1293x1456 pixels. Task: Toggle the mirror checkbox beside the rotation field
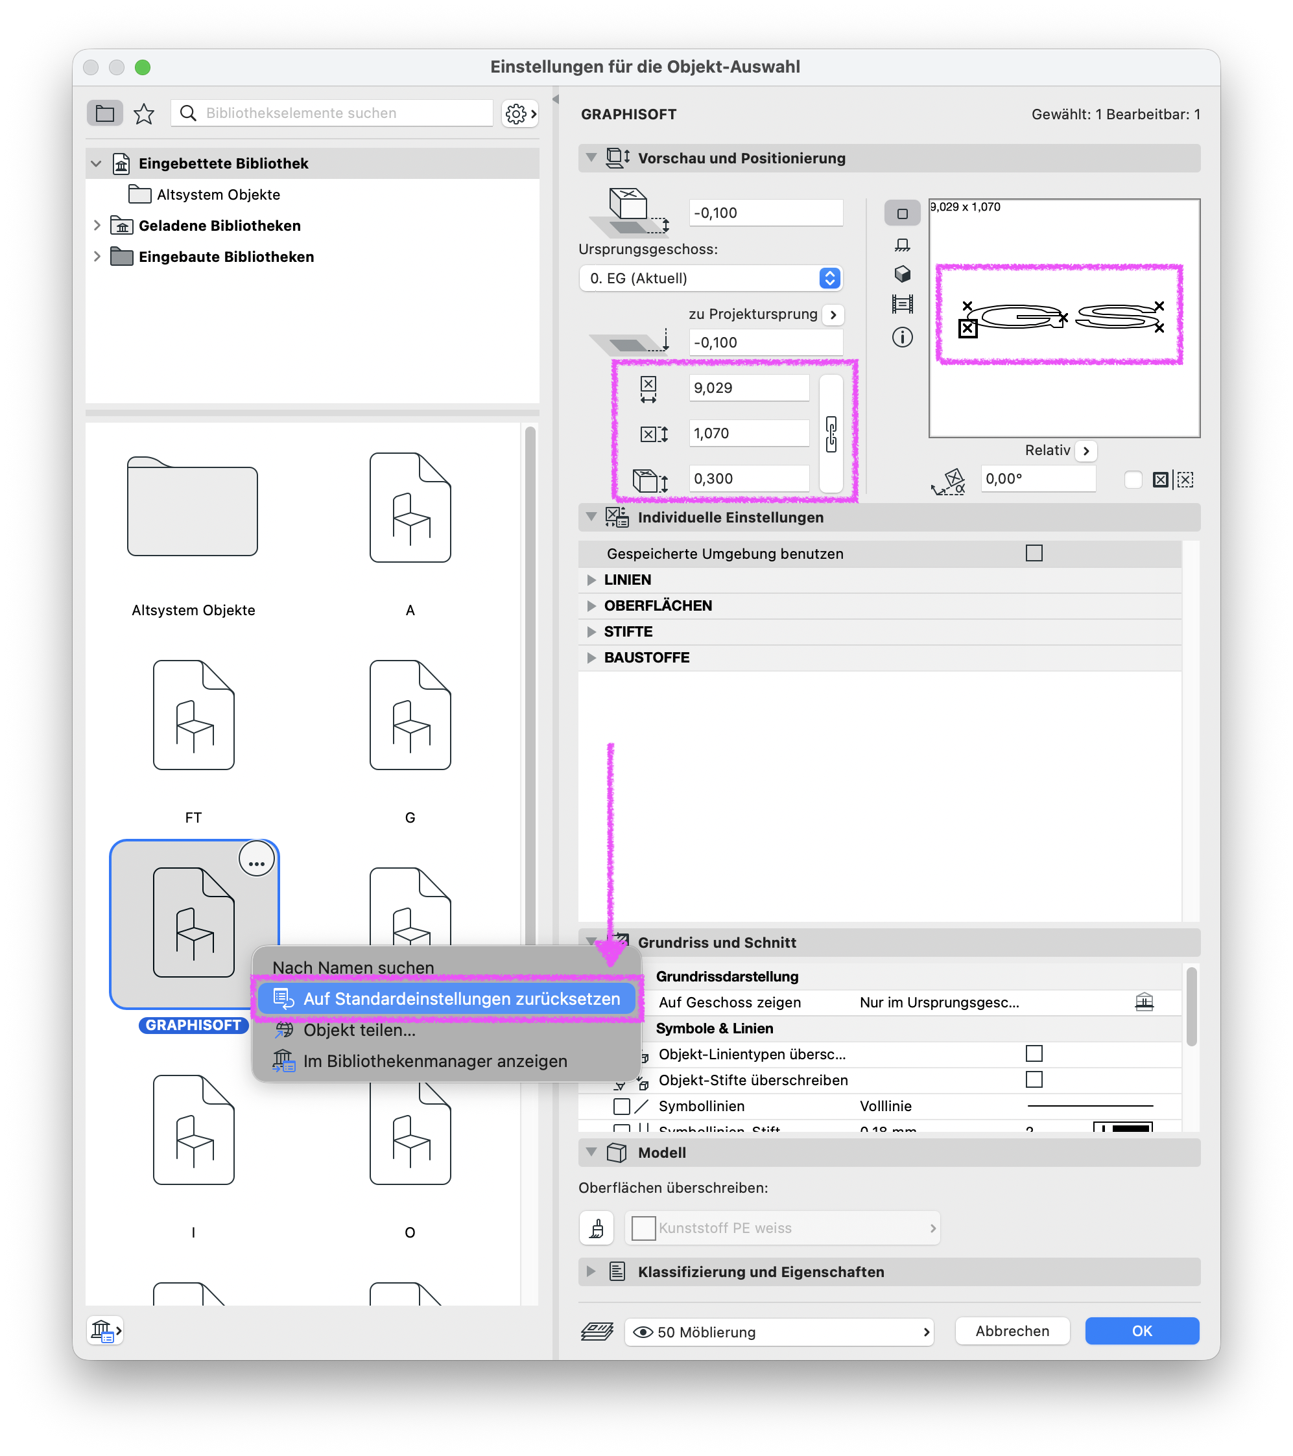1133,480
